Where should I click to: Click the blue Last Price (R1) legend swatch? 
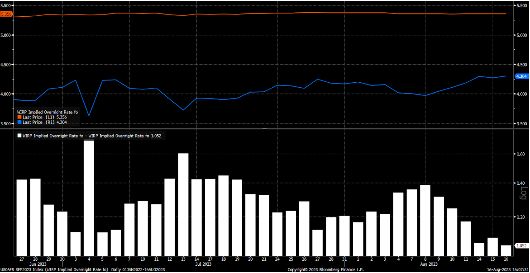tap(19, 122)
